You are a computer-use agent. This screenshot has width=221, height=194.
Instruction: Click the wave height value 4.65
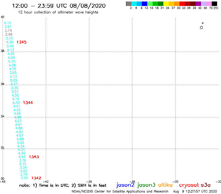tap(18, 113)
